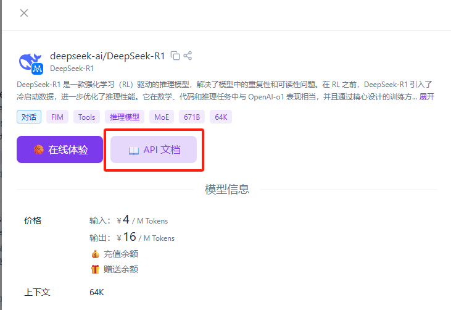Click the 上下文 row label

click(37, 293)
